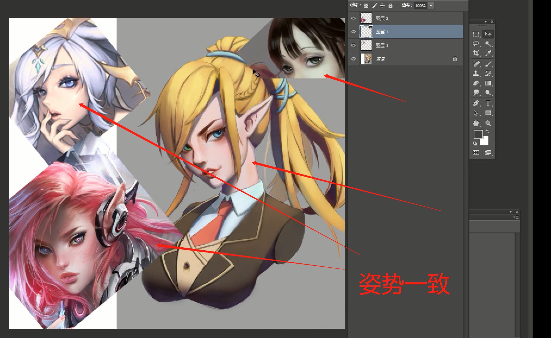Click the fill 100% input field
The image size is (551, 338).
point(420,6)
